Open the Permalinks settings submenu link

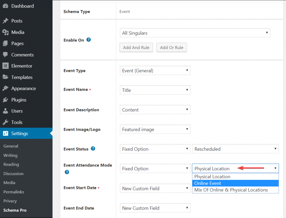point(14,192)
